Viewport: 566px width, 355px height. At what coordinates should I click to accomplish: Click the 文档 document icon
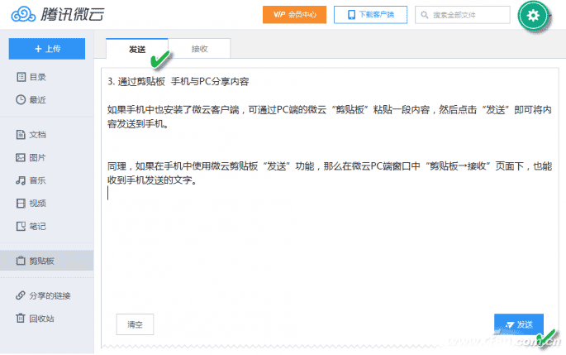click(x=21, y=135)
